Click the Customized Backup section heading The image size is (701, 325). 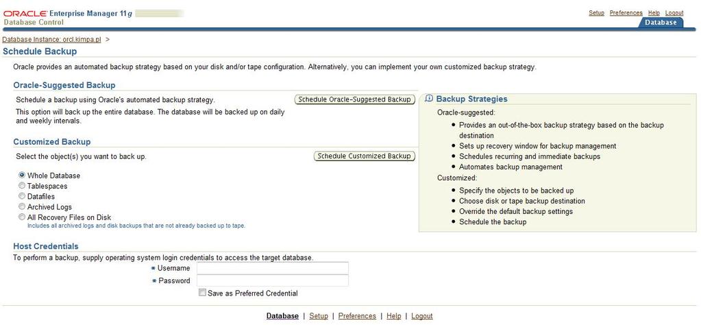coord(52,142)
